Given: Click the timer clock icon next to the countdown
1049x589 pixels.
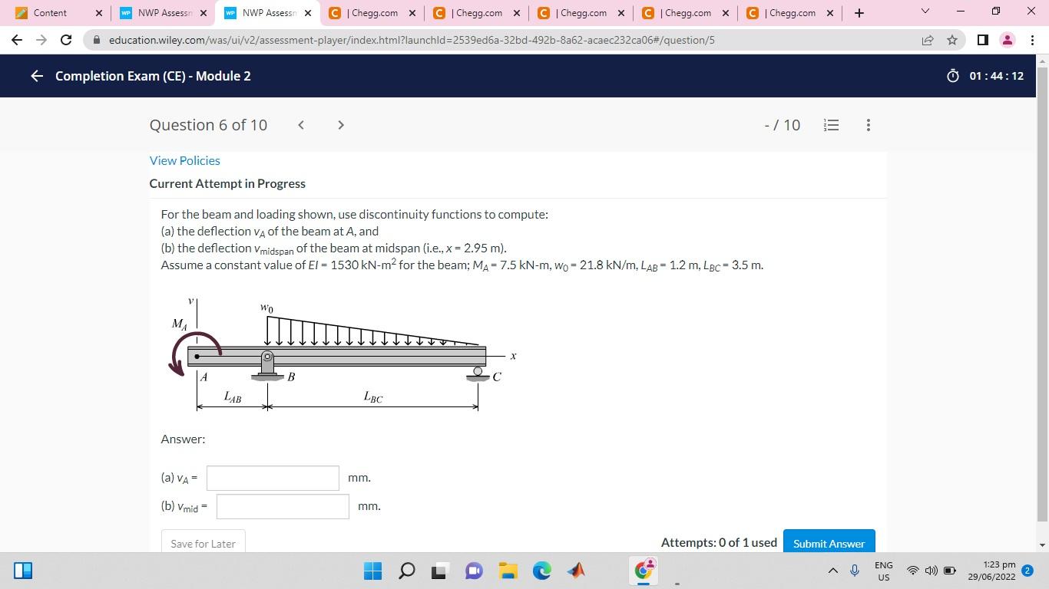Looking at the screenshot, I should tap(952, 76).
